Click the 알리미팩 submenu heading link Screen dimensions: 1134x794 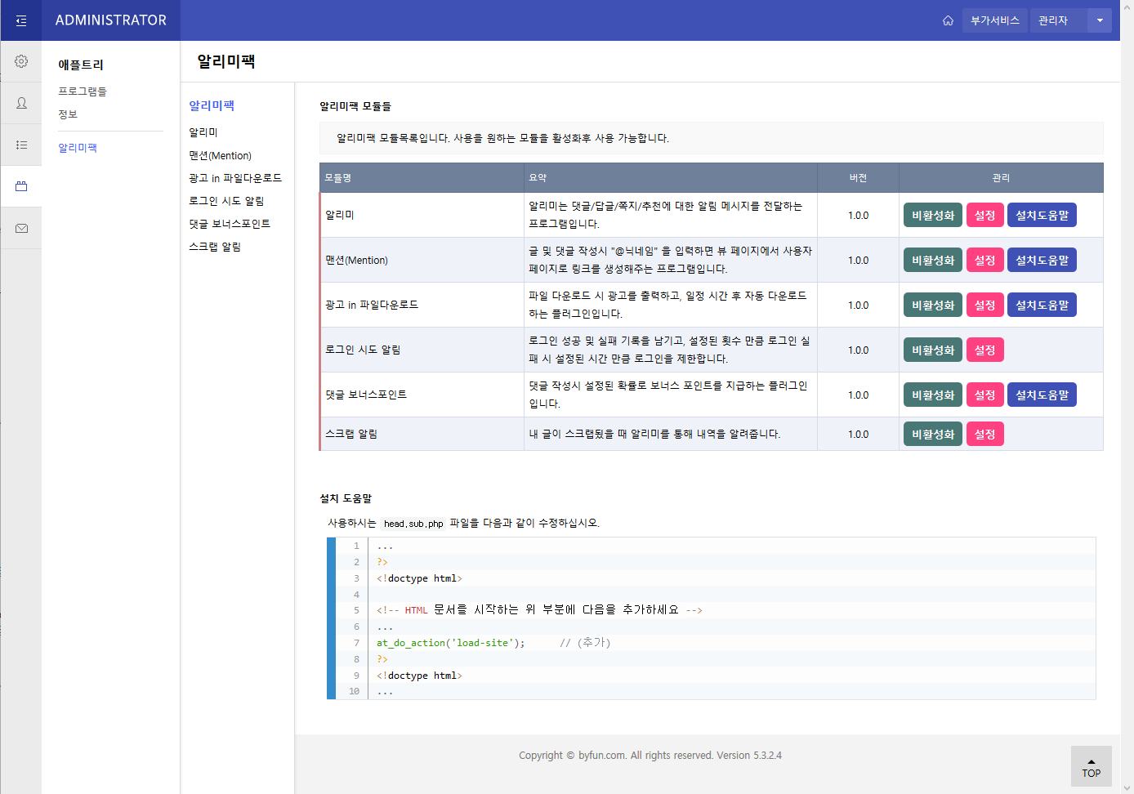pos(212,105)
